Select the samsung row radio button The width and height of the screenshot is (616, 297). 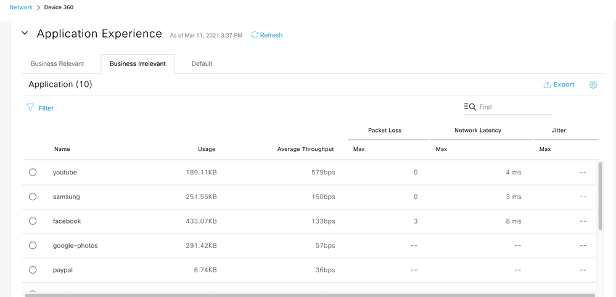point(33,197)
